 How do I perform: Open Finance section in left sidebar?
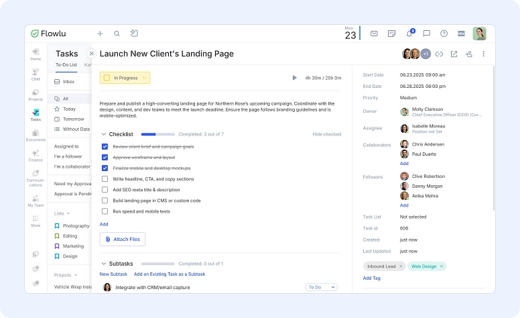pyautogui.click(x=36, y=156)
